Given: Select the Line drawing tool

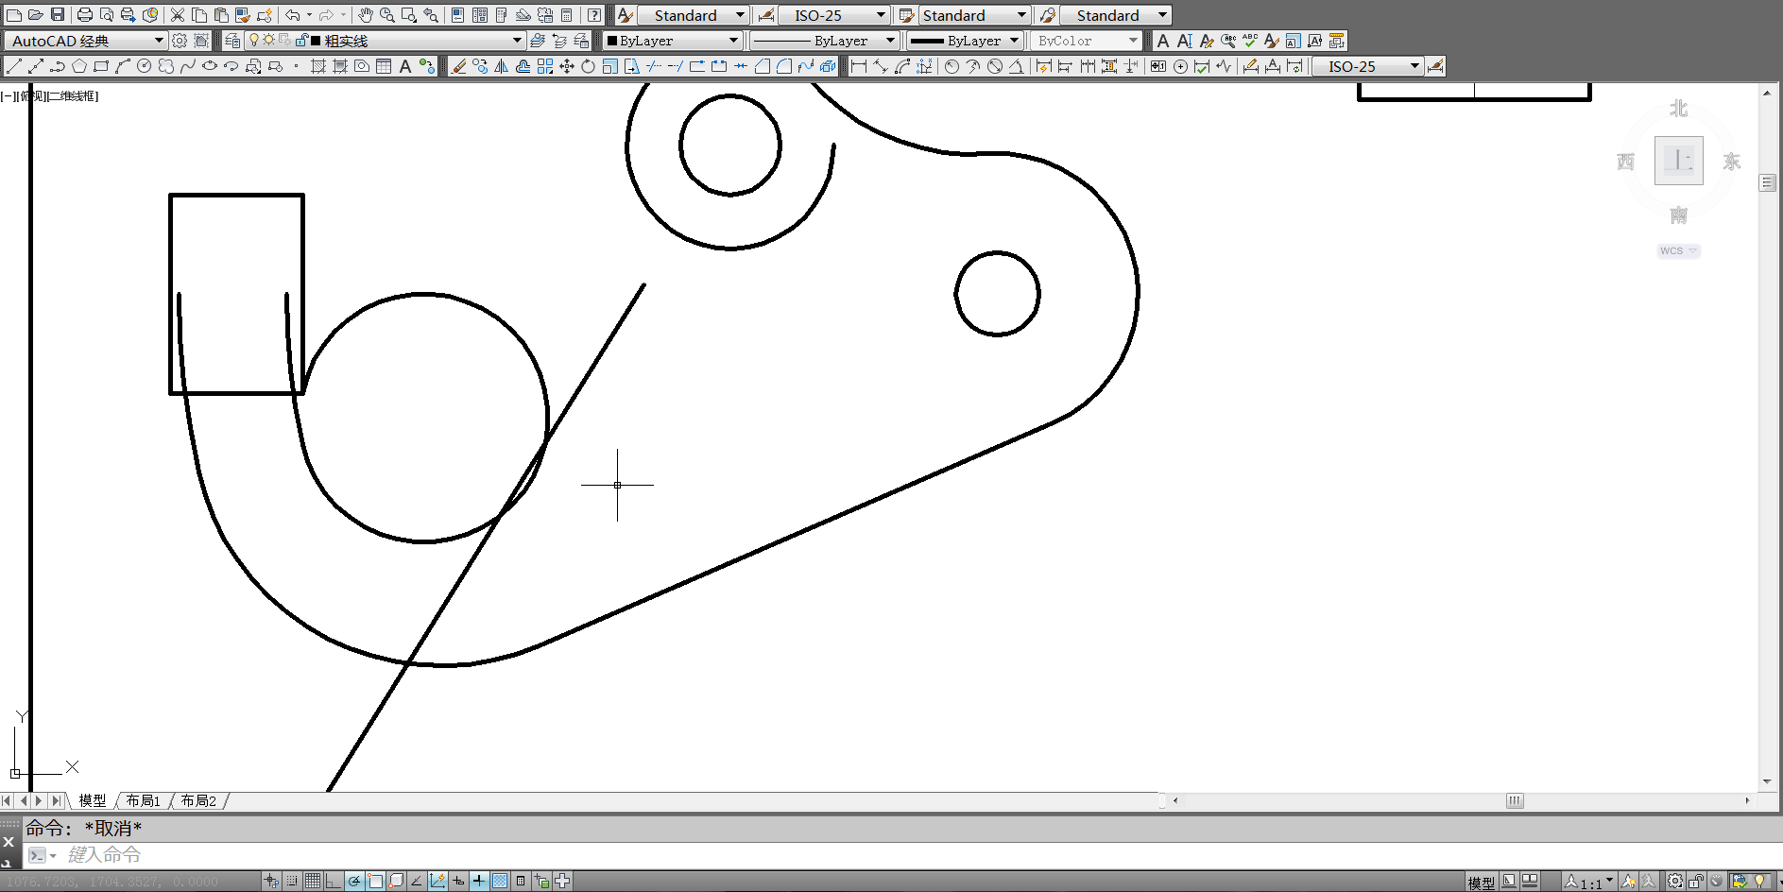Looking at the screenshot, I should click(13, 66).
